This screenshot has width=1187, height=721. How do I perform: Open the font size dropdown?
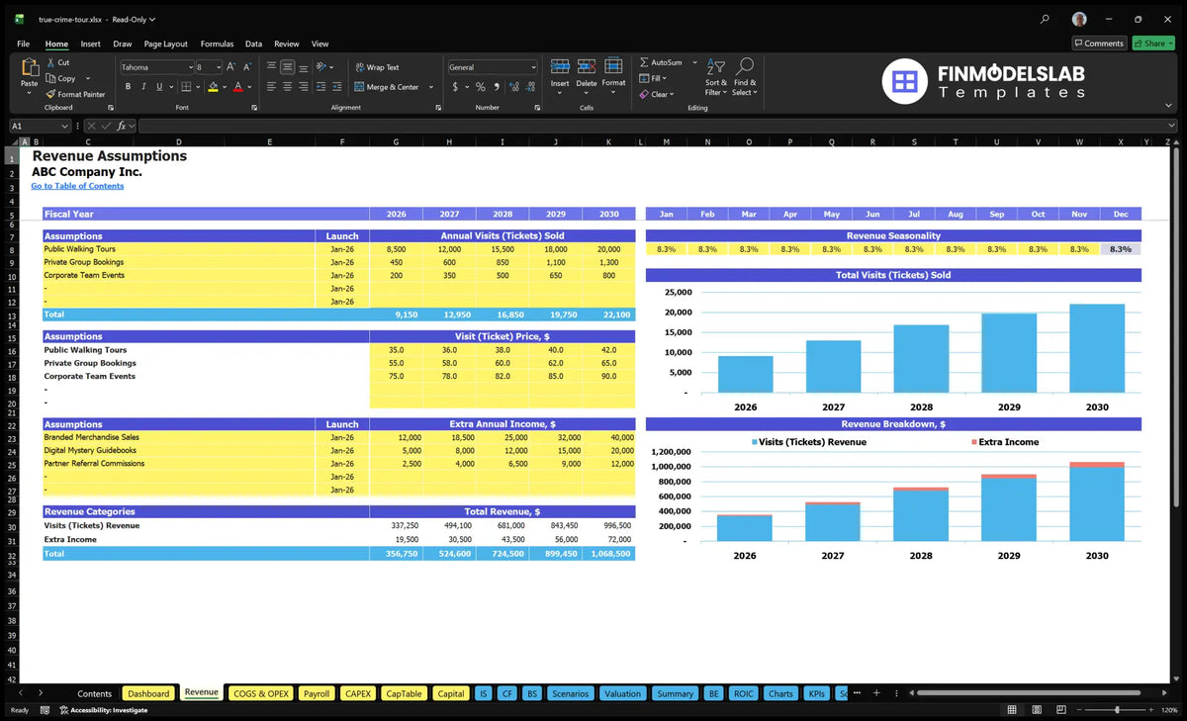tap(217, 67)
